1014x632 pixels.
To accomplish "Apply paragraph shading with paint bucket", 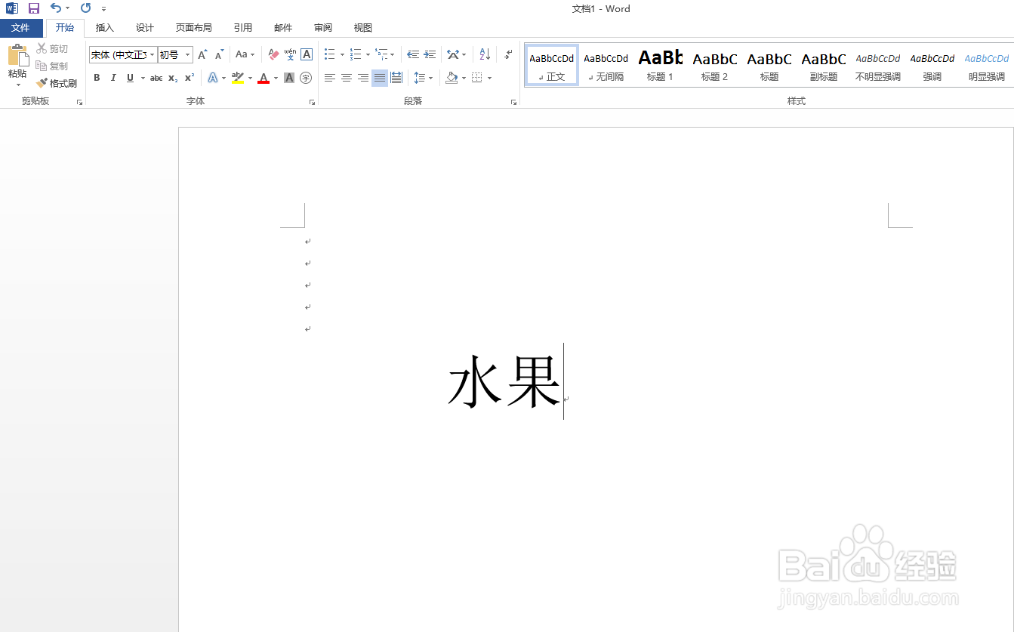I will point(452,78).
